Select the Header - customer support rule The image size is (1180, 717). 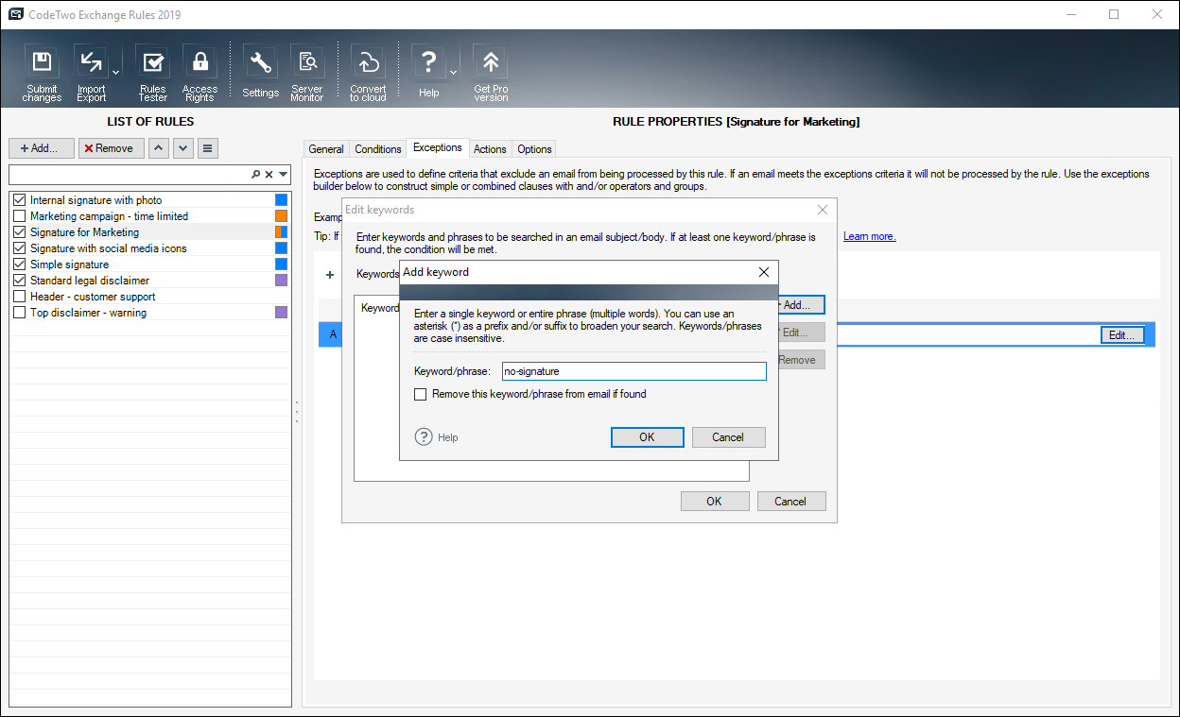(93, 297)
